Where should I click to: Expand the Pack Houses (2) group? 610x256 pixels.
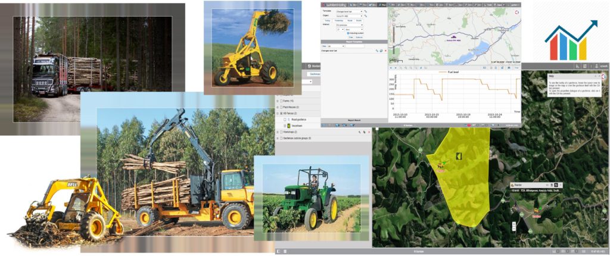[x=278, y=107]
